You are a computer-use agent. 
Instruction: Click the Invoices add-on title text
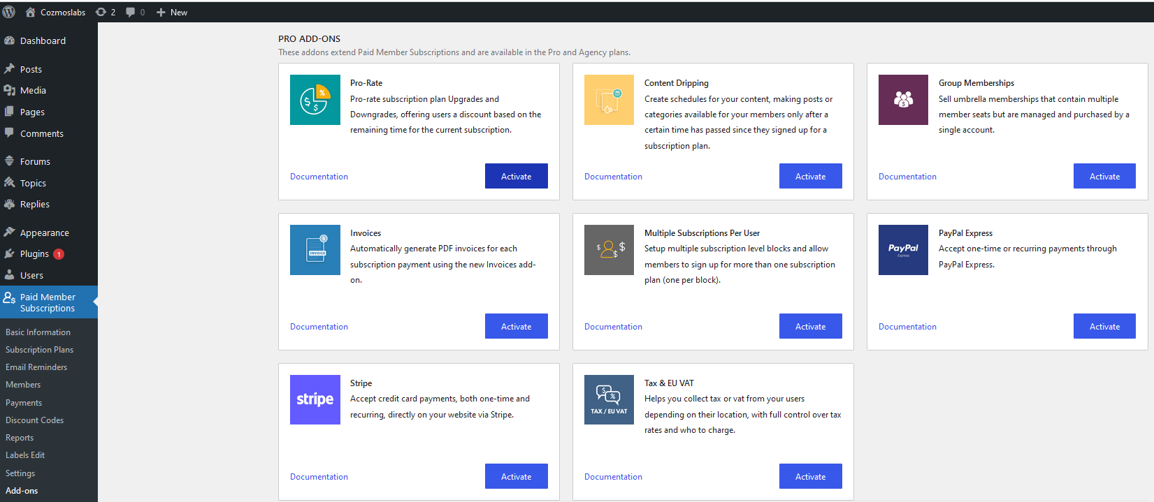click(x=366, y=233)
